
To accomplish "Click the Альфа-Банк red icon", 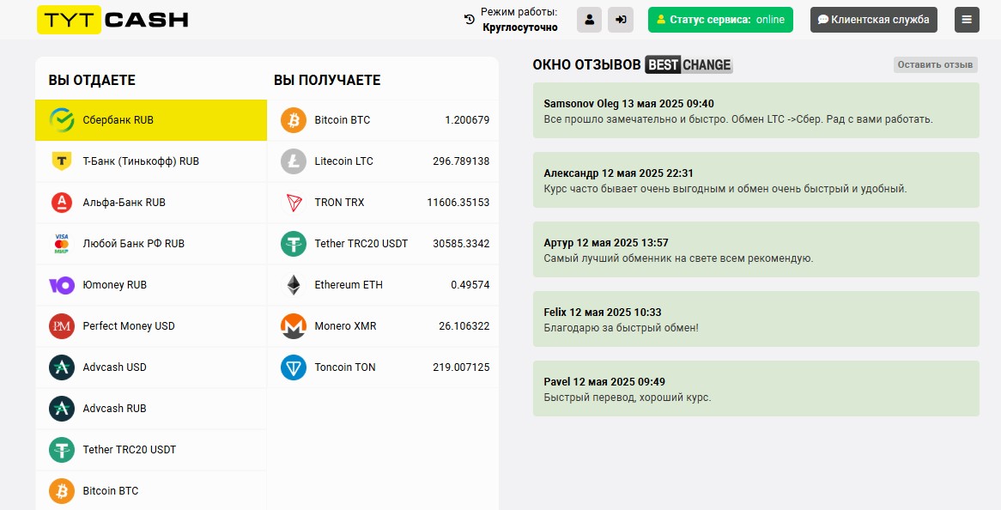I will click(62, 203).
